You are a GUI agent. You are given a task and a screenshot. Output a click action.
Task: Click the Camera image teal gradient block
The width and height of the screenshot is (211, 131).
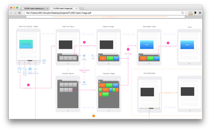click(26, 44)
